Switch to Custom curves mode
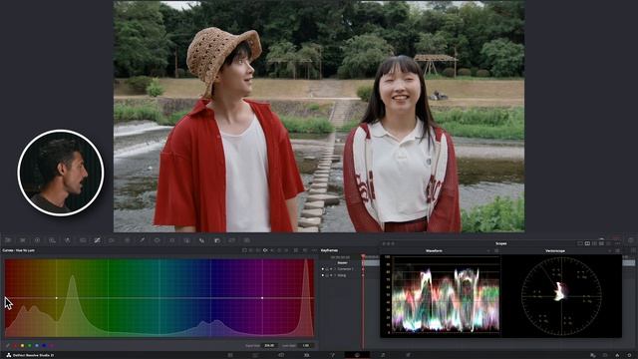This screenshot has width=638, height=359. (244, 250)
